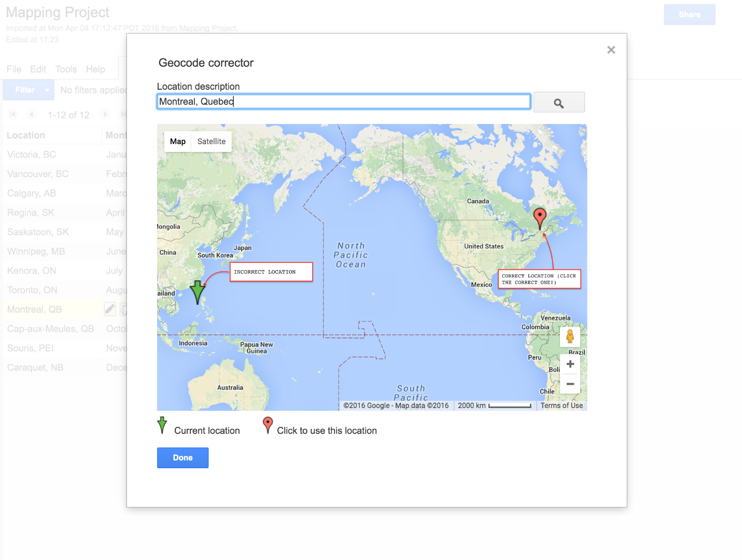The image size is (742, 560).
Task: Zoom out using the minus icon on the map
Action: click(x=569, y=384)
